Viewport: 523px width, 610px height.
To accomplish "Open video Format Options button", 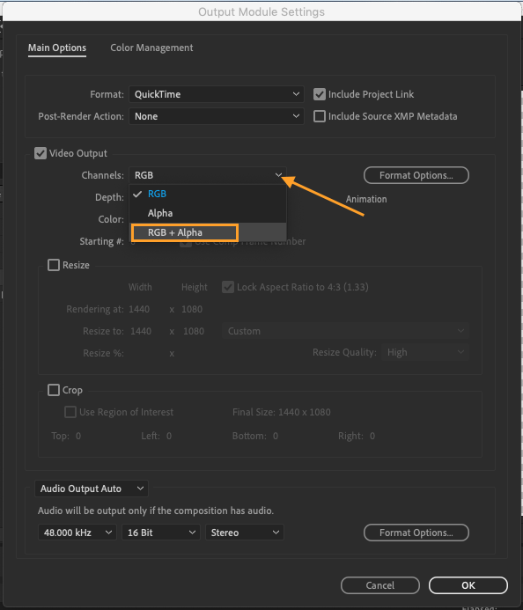I will point(416,175).
